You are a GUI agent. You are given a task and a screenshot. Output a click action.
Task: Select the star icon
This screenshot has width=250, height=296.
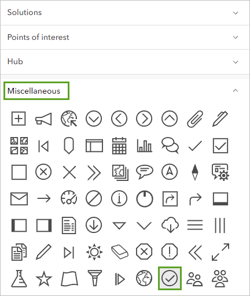pos(44,279)
